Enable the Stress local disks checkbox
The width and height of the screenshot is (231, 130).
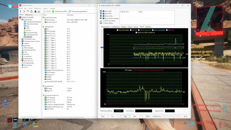[x=104, y=21]
